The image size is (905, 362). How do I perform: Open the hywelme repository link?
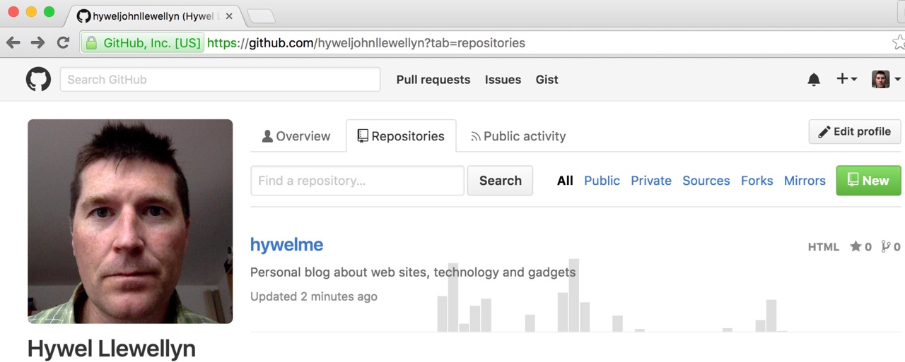pos(286,245)
